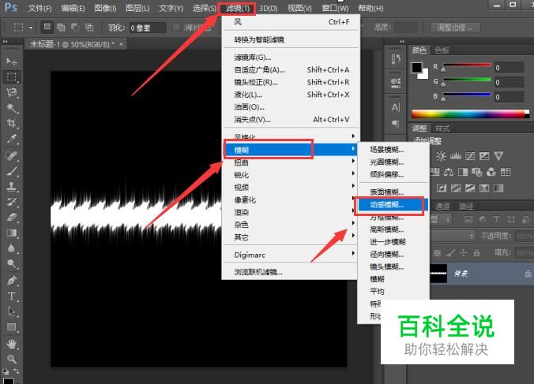Select the Brush tool
This screenshot has height=384, width=534.
click(x=11, y=171)
